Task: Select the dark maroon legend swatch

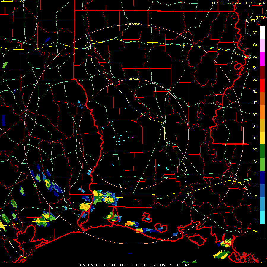Action: [262, 72]
